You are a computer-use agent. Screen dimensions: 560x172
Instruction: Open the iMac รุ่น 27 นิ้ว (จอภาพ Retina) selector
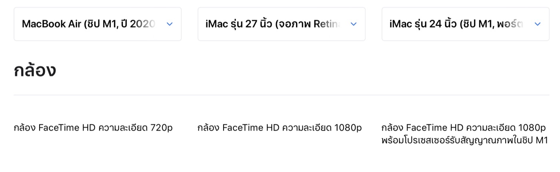pyautogui.click(x=282, y=24)
